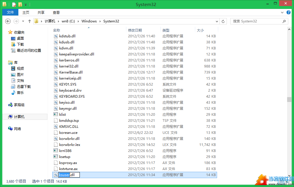Select KEY01.SYS file icon
The height and width of the screenshot is (187, 294).
click(56, 84)
